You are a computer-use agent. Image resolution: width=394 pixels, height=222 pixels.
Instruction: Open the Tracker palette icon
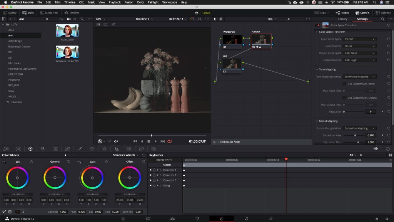(104, 149)
